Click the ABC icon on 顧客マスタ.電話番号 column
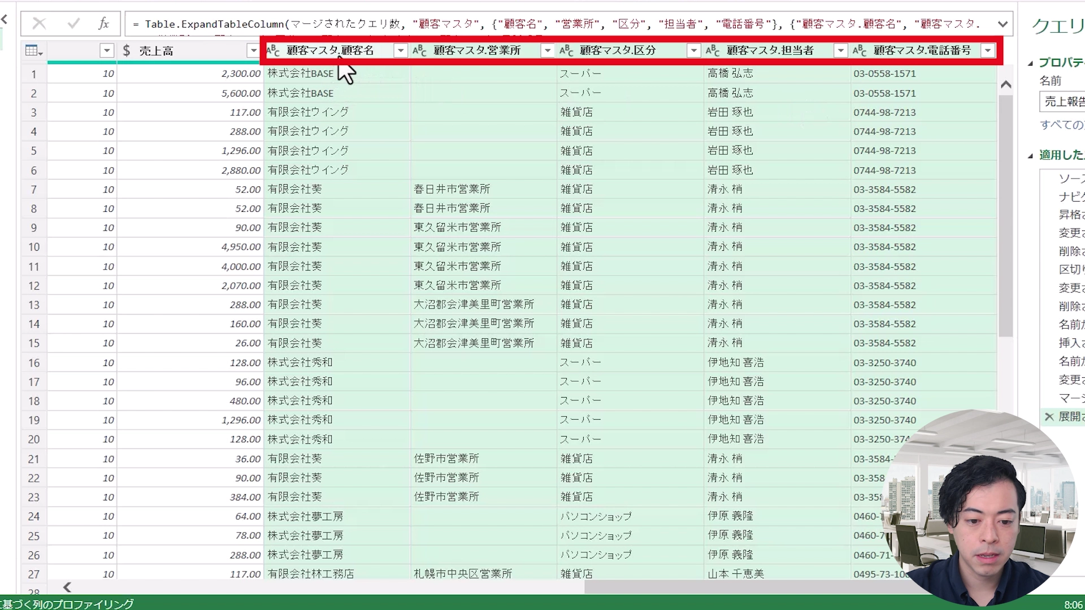Screen dimensions: 1085x610 [860, 50]
